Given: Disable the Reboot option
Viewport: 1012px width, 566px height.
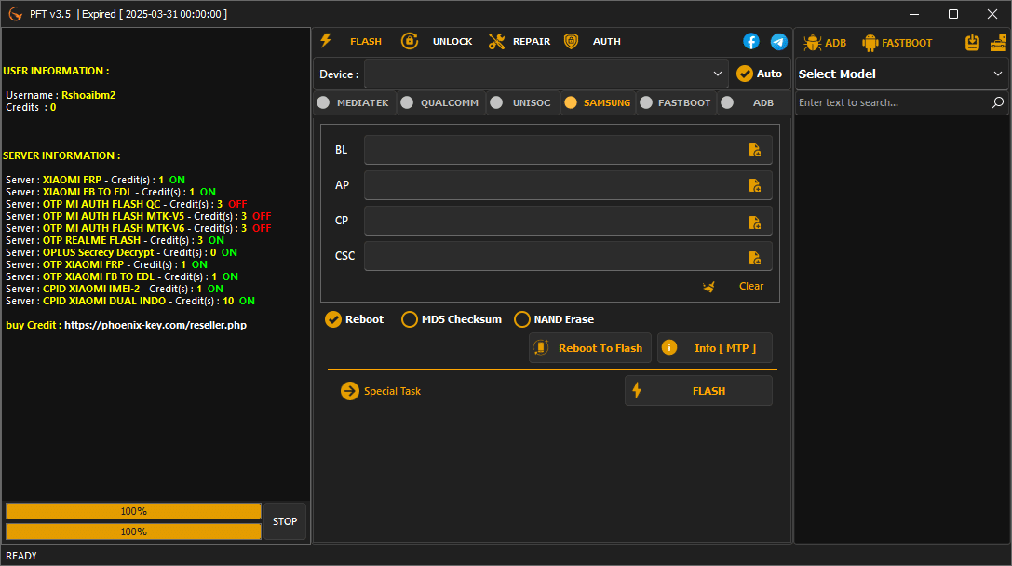Looking at the screenshot, I should click(333, 318).
